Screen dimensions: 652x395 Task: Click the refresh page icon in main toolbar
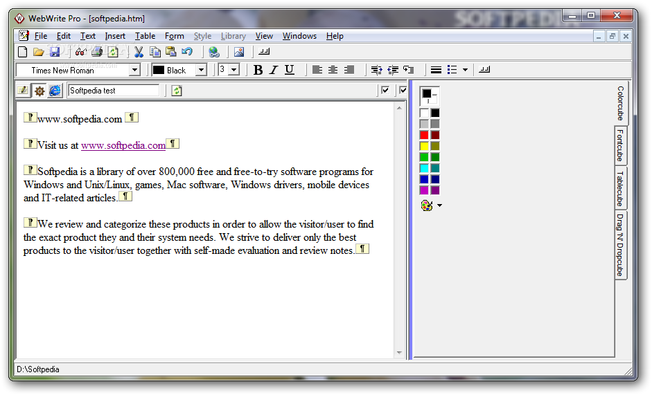point(113,52)
